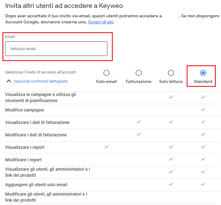Click Aggiungere gli utenti solo email text

click(36, 185)
